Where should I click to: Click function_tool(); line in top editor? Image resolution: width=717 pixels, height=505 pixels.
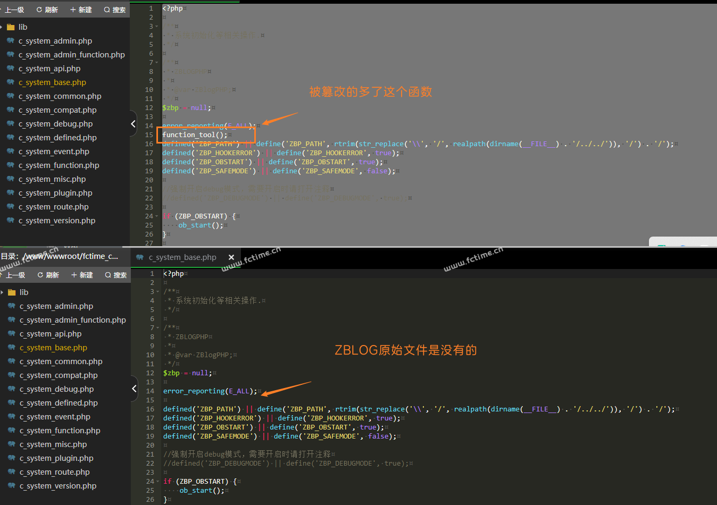tap(195, 135)
